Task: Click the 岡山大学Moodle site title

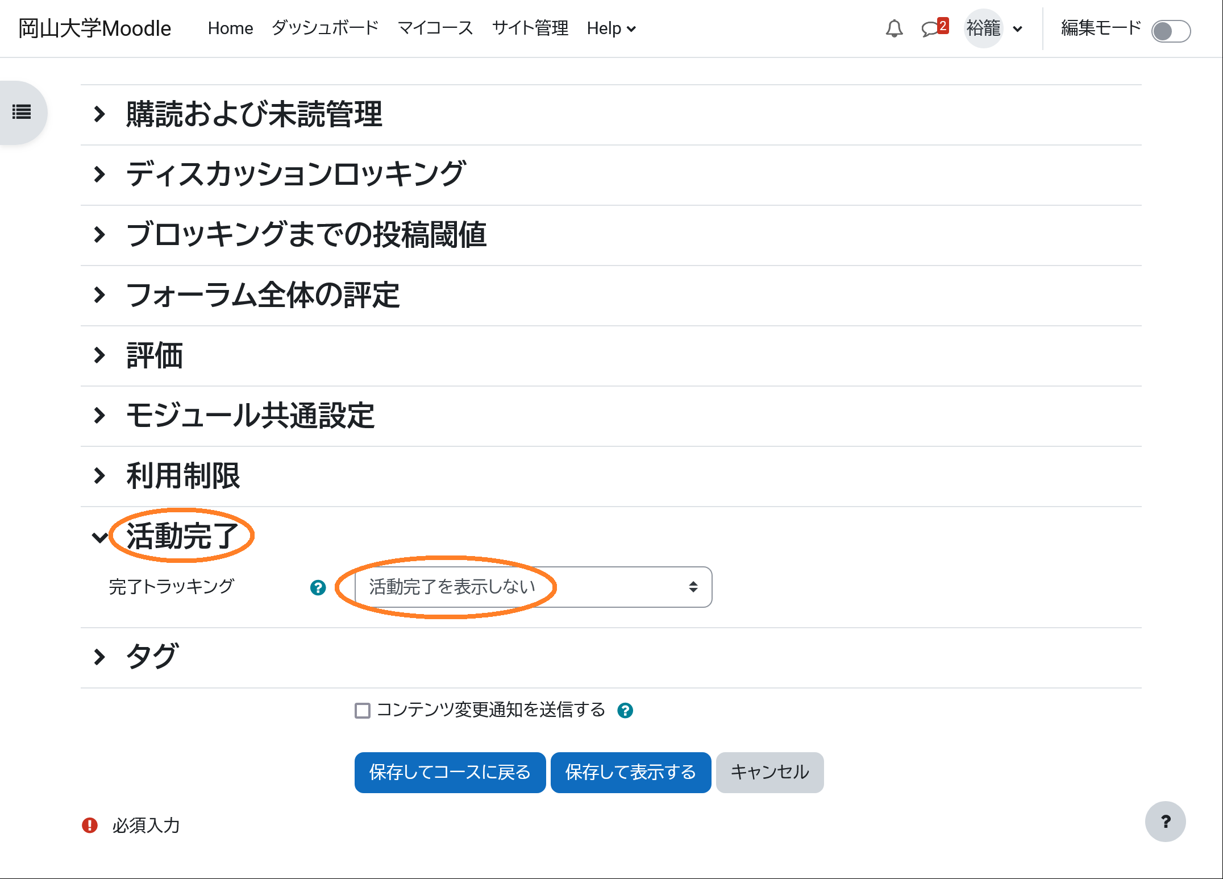Action: click(x=94, y=28)
